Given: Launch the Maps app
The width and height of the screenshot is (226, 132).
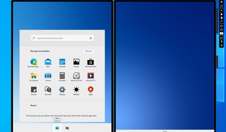Looking at the screenshot, I should pyautogui.click(x=90, y=91).
